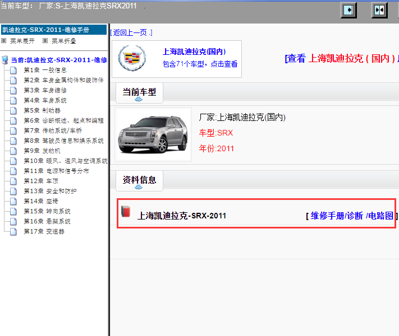Click the red book icon beside 上海凯迪拉克-SRX-2011

point(126,212)
